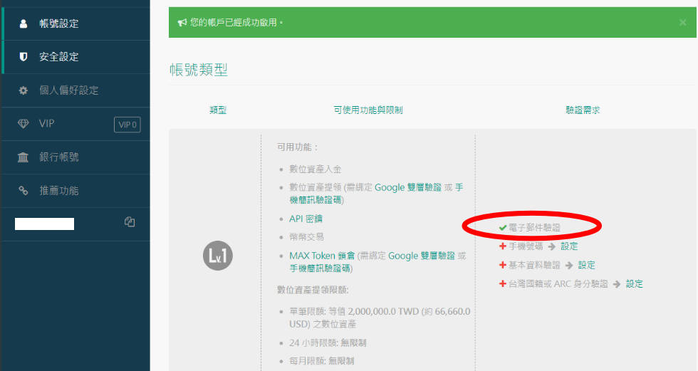Image resolution: width=698 pixels, height=371 pixels.
Task: Click the shield icon beside 安全設定
Action: [23, 56]
